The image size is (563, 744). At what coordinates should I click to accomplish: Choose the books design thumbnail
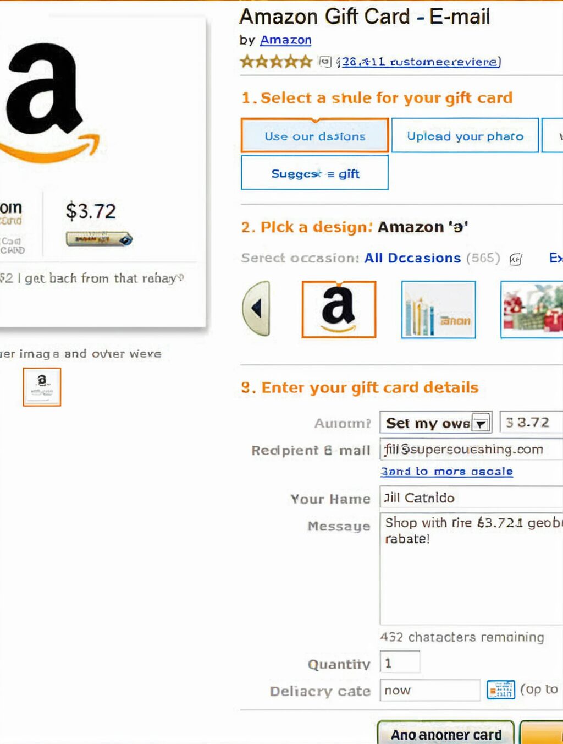(x=438, y=309)
